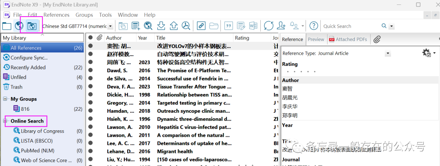Viewport: 440px width, 166px height.
Task: Expand the Online Search group toggle
Action: 5,121
